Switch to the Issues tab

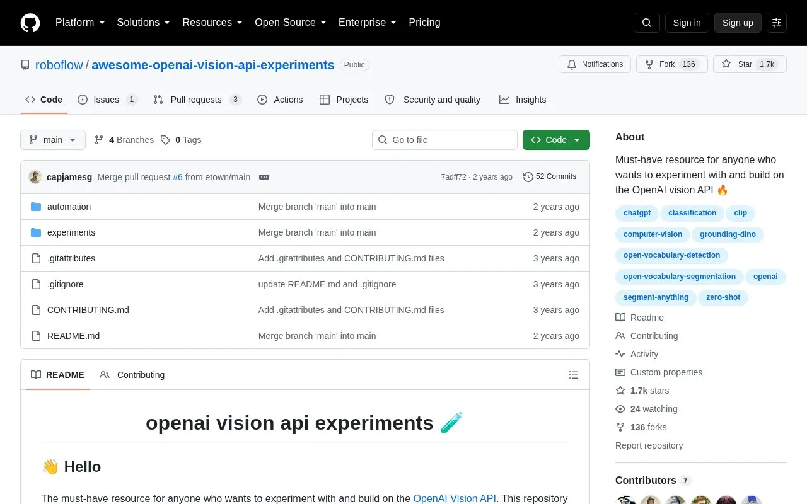(x=107, y=100)
